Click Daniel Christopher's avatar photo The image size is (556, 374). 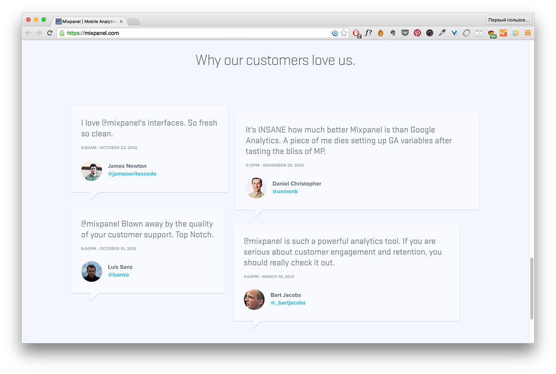256,188
